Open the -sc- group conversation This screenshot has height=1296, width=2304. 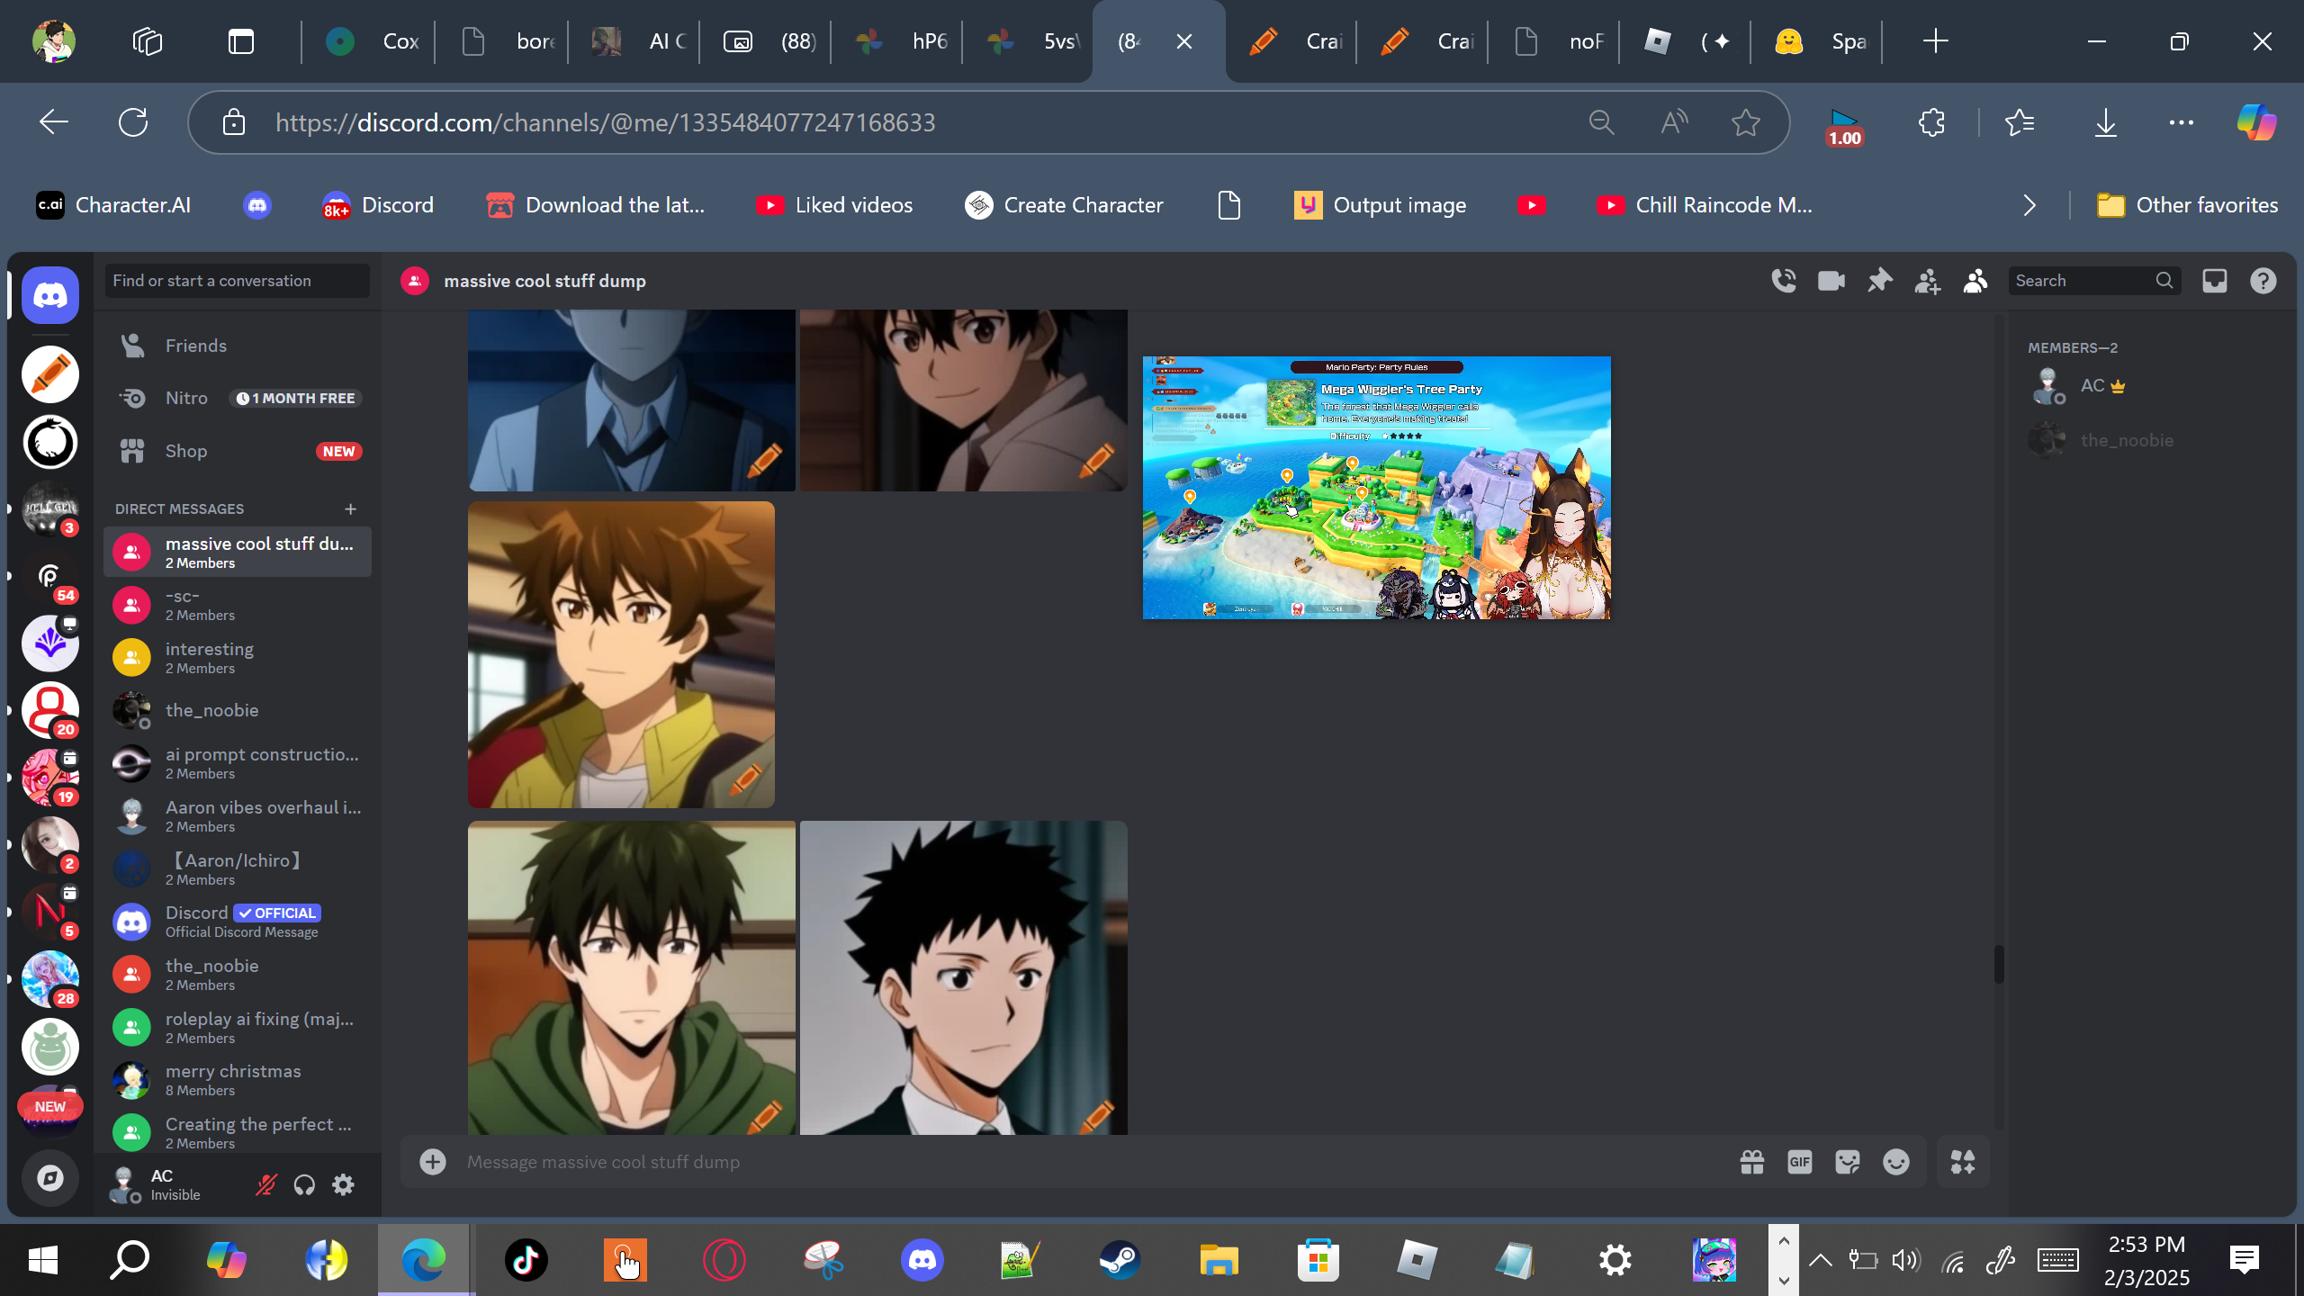coord(238,605)
